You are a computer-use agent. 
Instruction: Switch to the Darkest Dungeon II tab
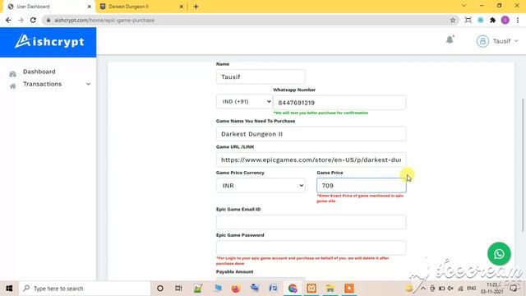pyautogui.click(x=141, y=7)
